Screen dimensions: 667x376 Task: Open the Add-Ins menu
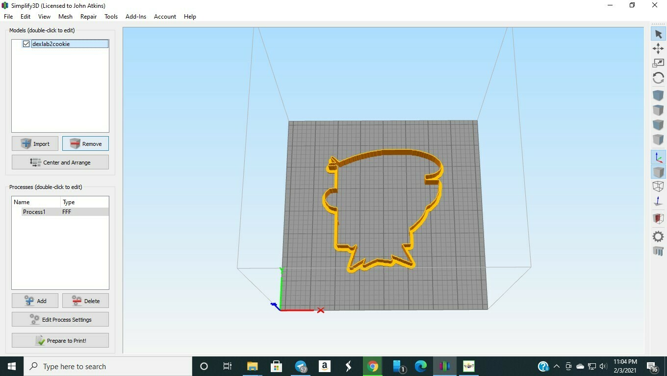click(136, 16)
